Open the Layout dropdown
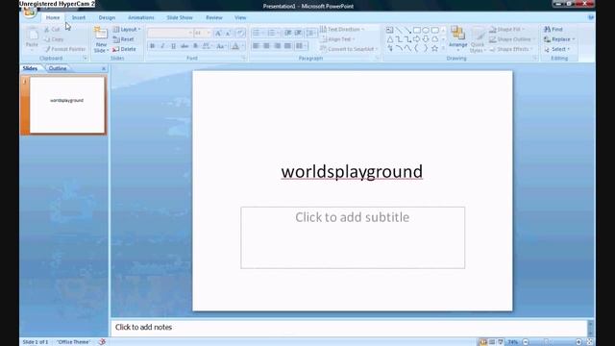The width and height of the screenshot is (615, 346). [127, 30]
